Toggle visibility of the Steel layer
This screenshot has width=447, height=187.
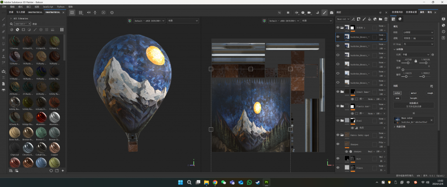pyautogui.click(x=338, y=120)
